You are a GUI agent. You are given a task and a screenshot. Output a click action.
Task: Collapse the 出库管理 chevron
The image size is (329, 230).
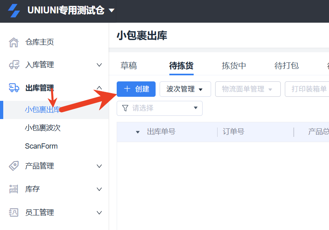point(99,87)
